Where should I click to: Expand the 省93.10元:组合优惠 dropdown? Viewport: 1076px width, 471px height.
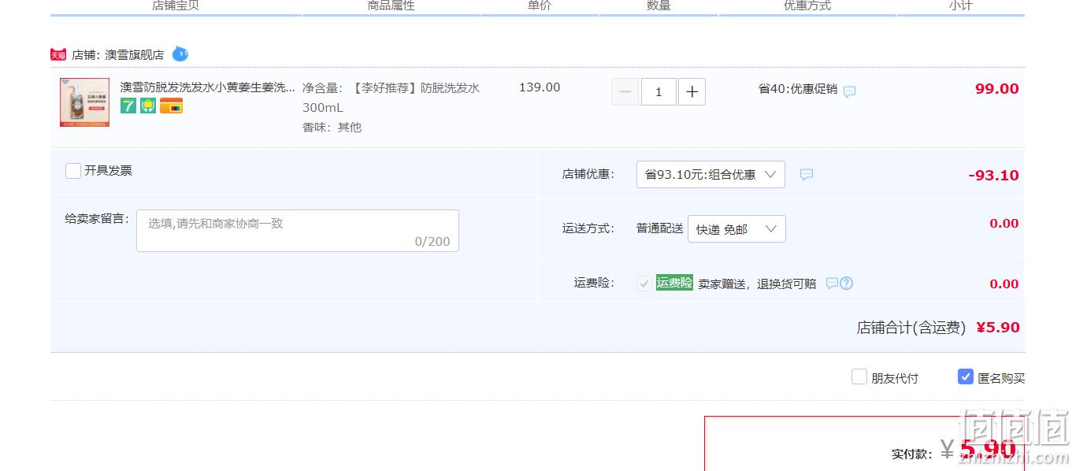pyautogui.click(x=711, y=174)
